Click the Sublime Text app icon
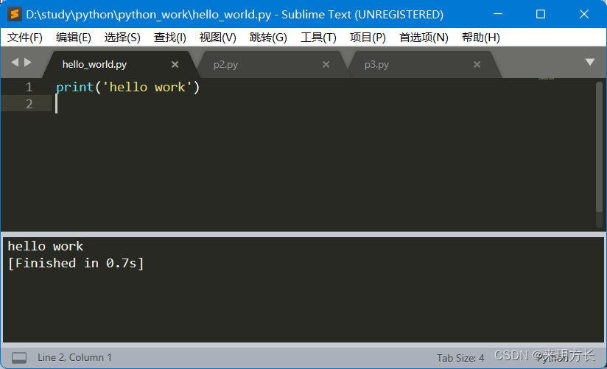 pyautogui.click(x=14, y=14)
